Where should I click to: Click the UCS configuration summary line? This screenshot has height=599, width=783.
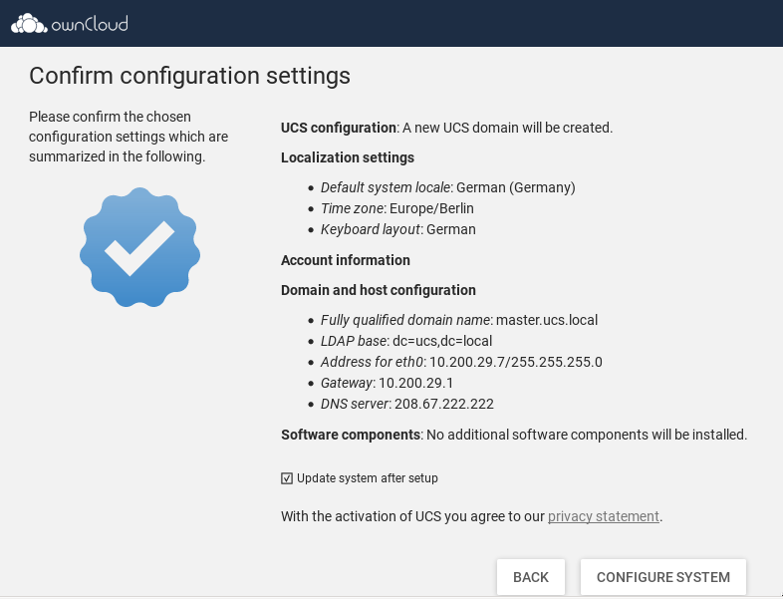(x=446, y=128)
